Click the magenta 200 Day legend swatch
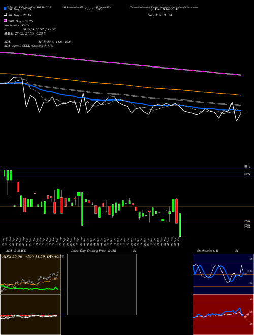Image resolution: width=254 pixels, height=335 pixels. click(5, 20)
